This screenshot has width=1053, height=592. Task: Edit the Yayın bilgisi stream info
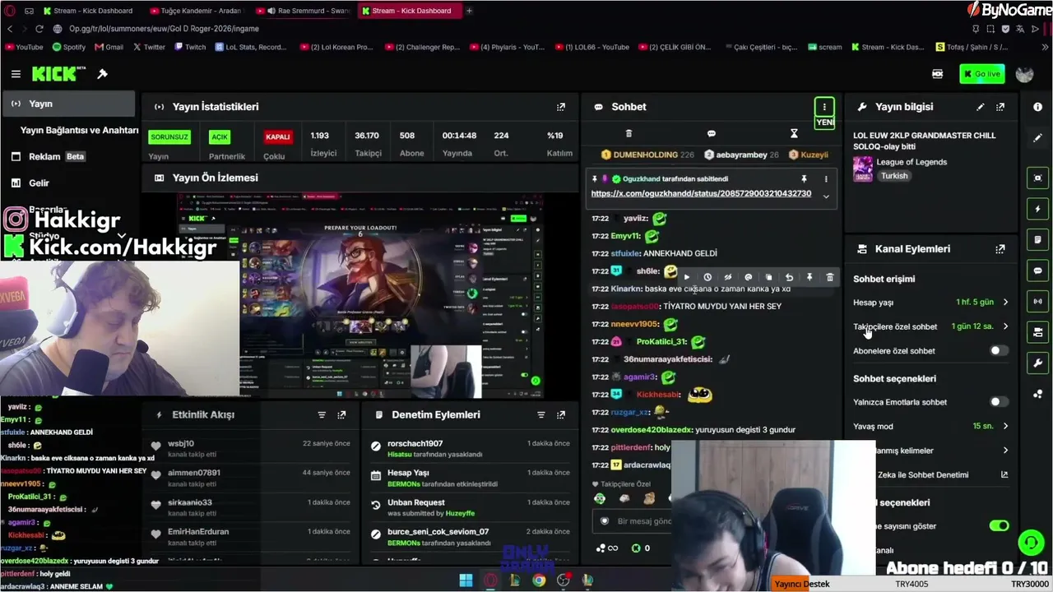pos(980,107)
